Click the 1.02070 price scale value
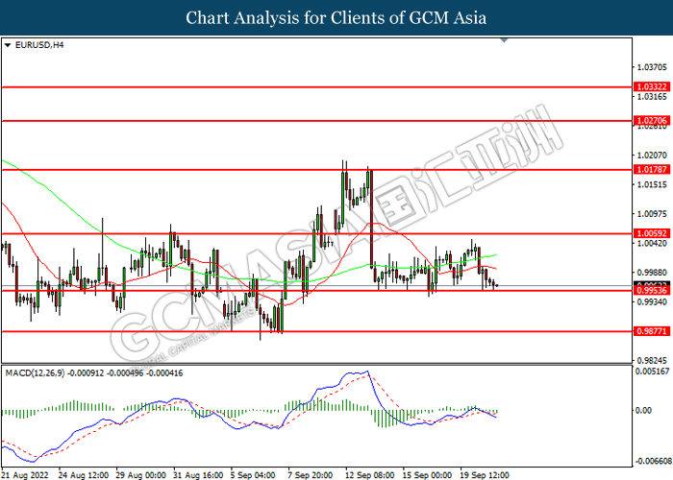The image size is (673, 480). point(653,156)
